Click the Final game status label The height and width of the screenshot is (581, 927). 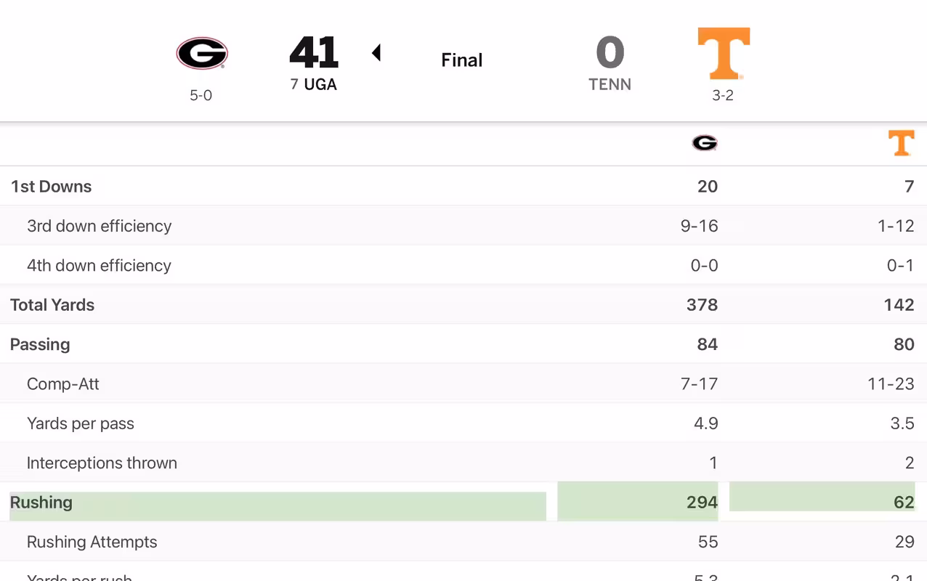pos(462,60)
